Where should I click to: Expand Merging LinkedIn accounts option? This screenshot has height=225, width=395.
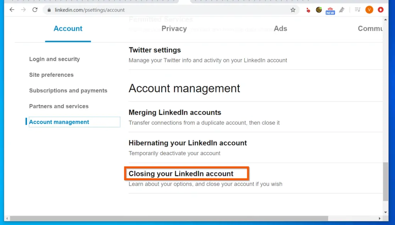click(175, 112)
